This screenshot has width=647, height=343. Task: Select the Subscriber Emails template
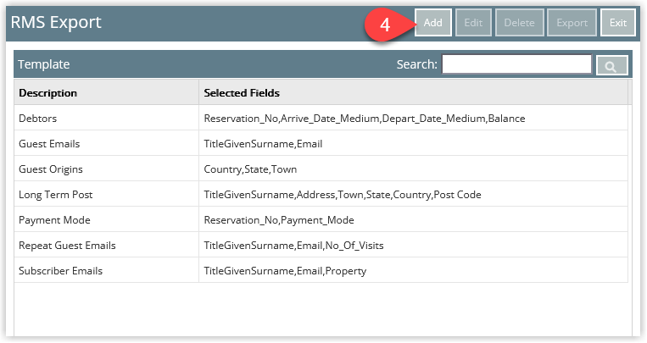pyautogui.click(x=321, y=270)
